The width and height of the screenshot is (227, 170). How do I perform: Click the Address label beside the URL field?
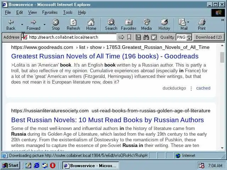(11, 37)
